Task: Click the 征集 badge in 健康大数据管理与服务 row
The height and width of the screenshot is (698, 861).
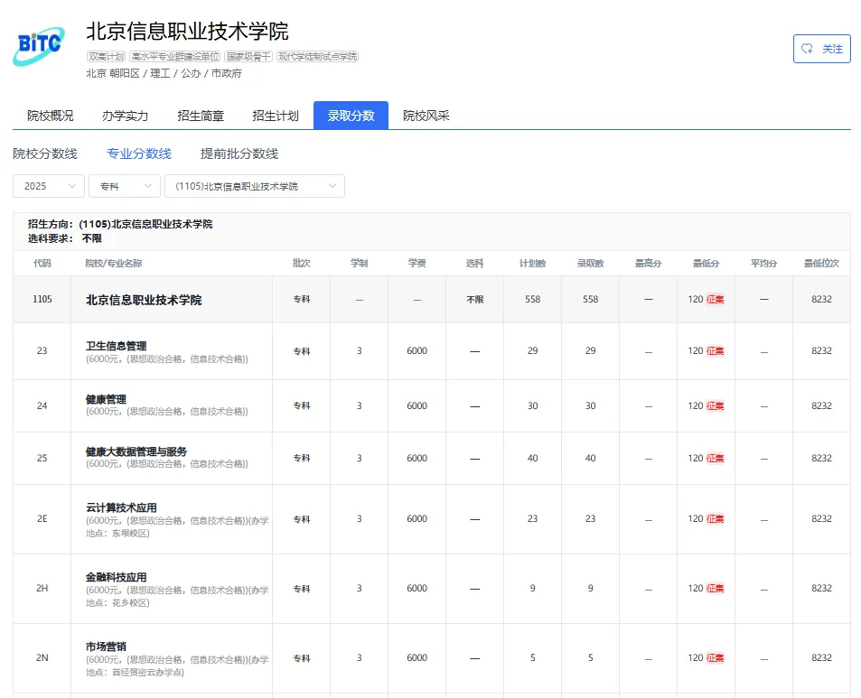Action: [715, 458]
